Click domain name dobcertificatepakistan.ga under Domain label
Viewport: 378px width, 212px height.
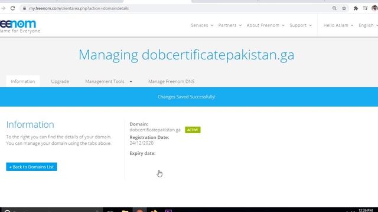click(x=155, y=130)
